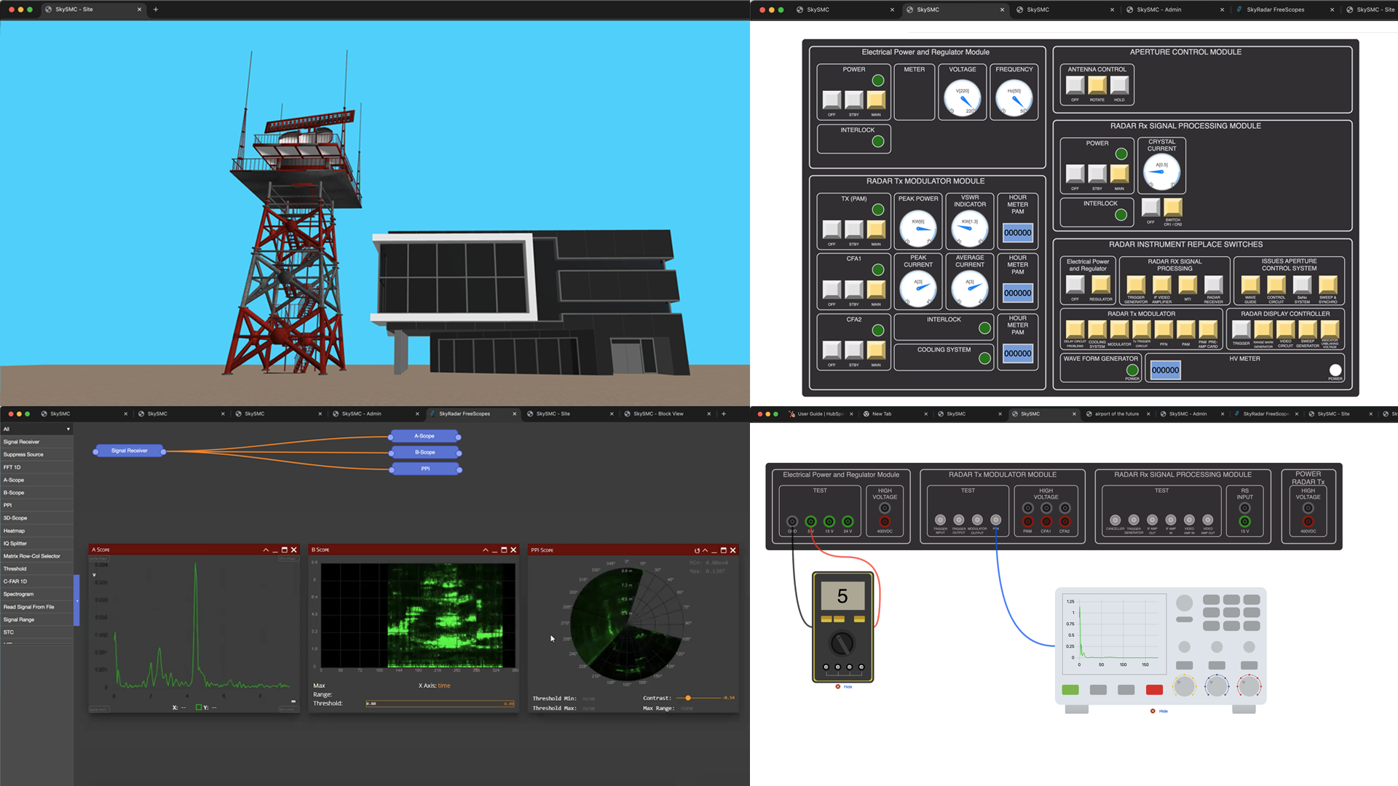Open the All filter dropdown in the module sidebar
The width and height of the screenshot is (1398, 786).
[36, 429]
